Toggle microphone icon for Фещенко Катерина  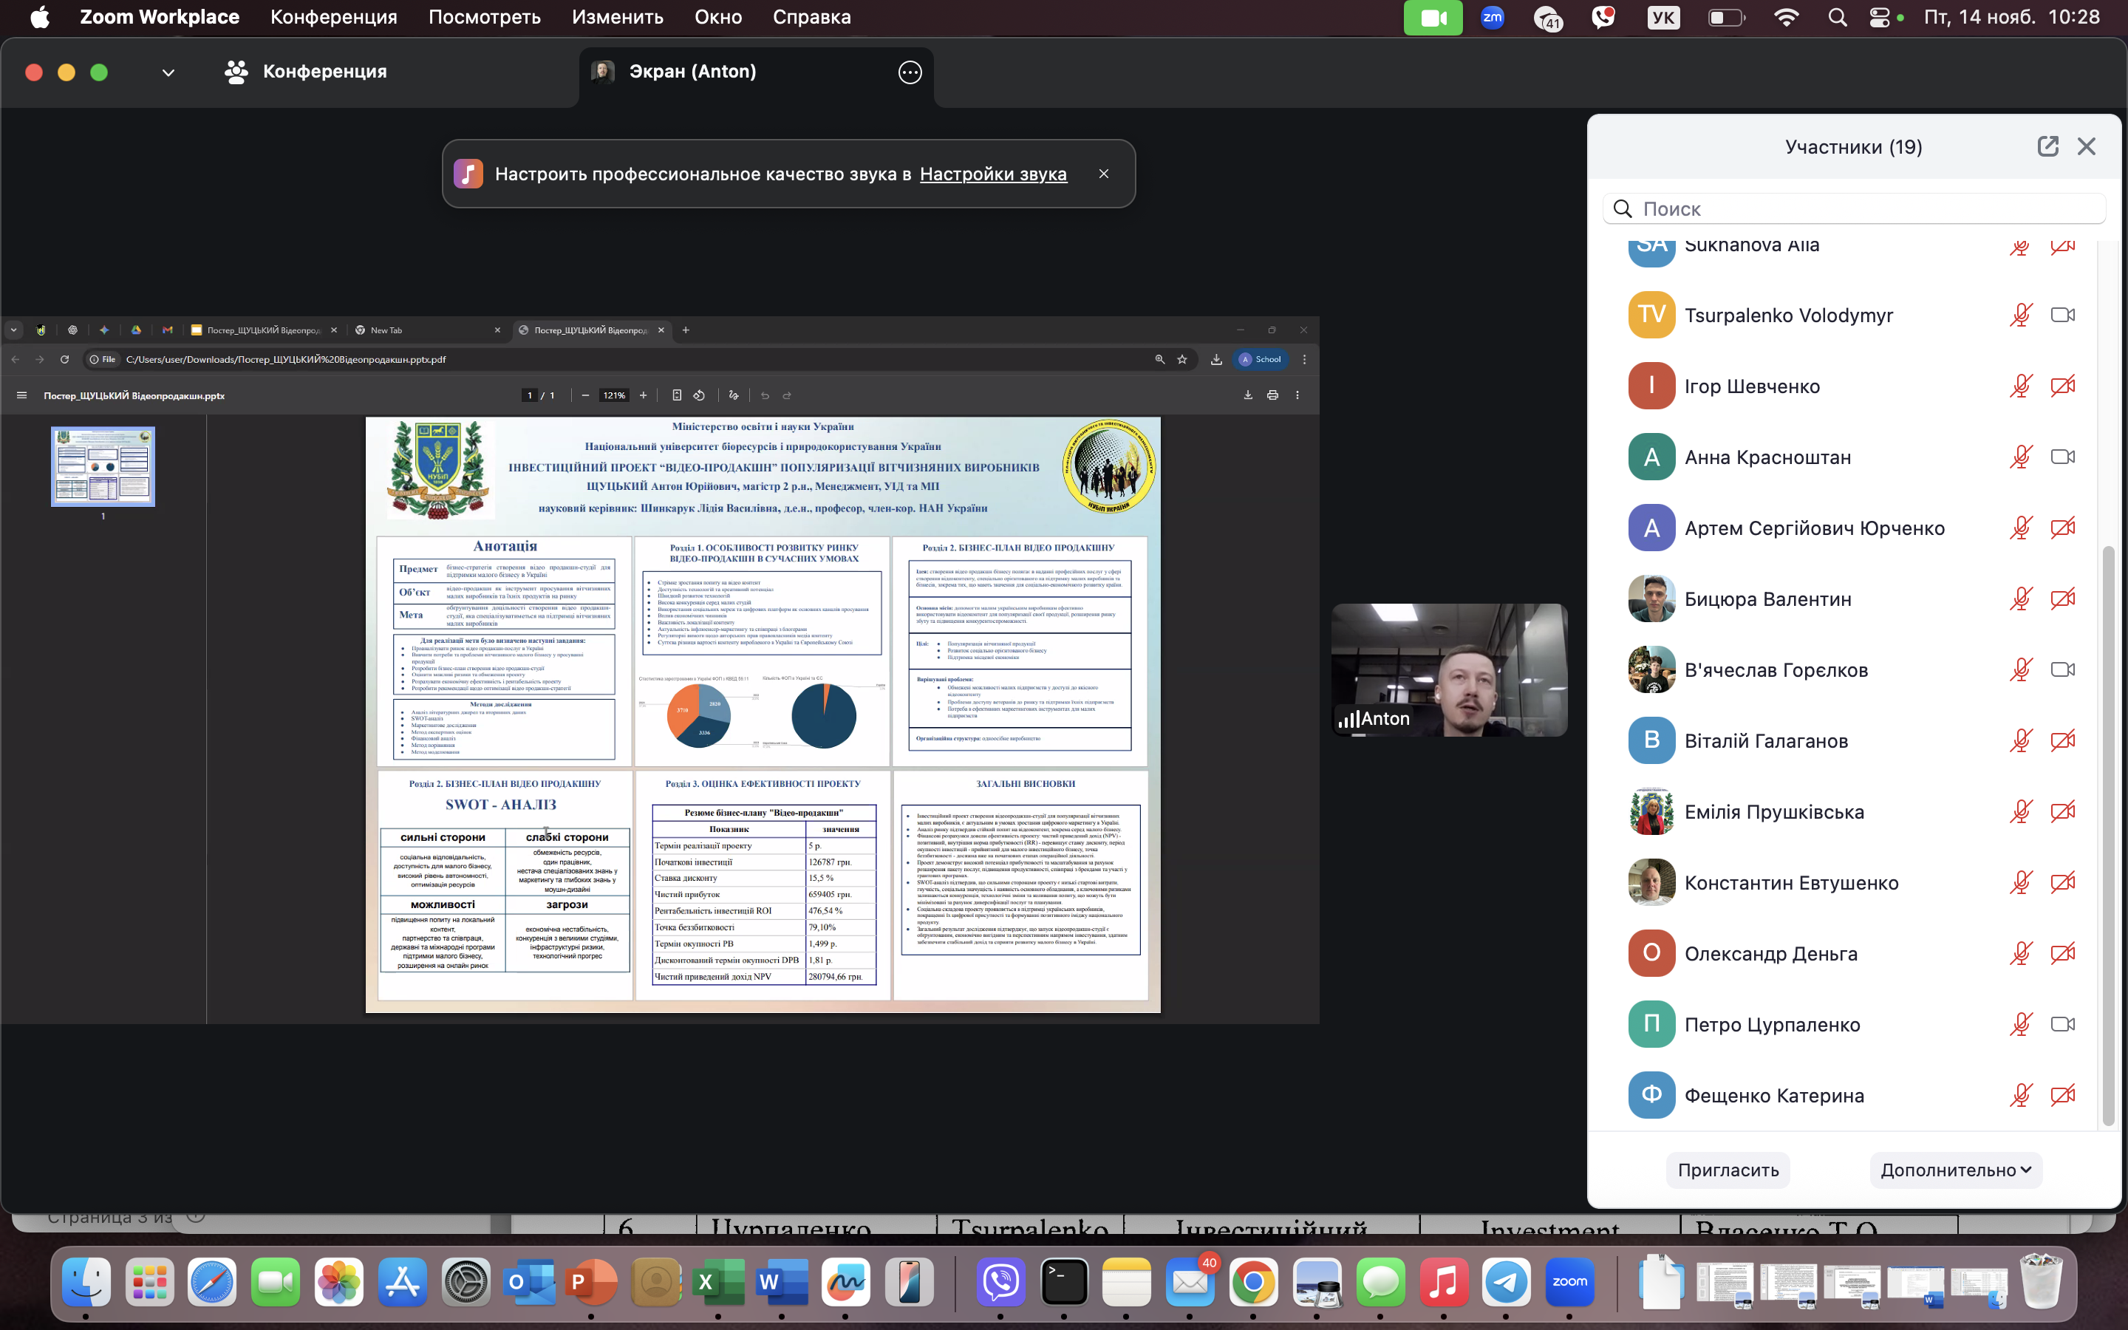(2020, 1095)
